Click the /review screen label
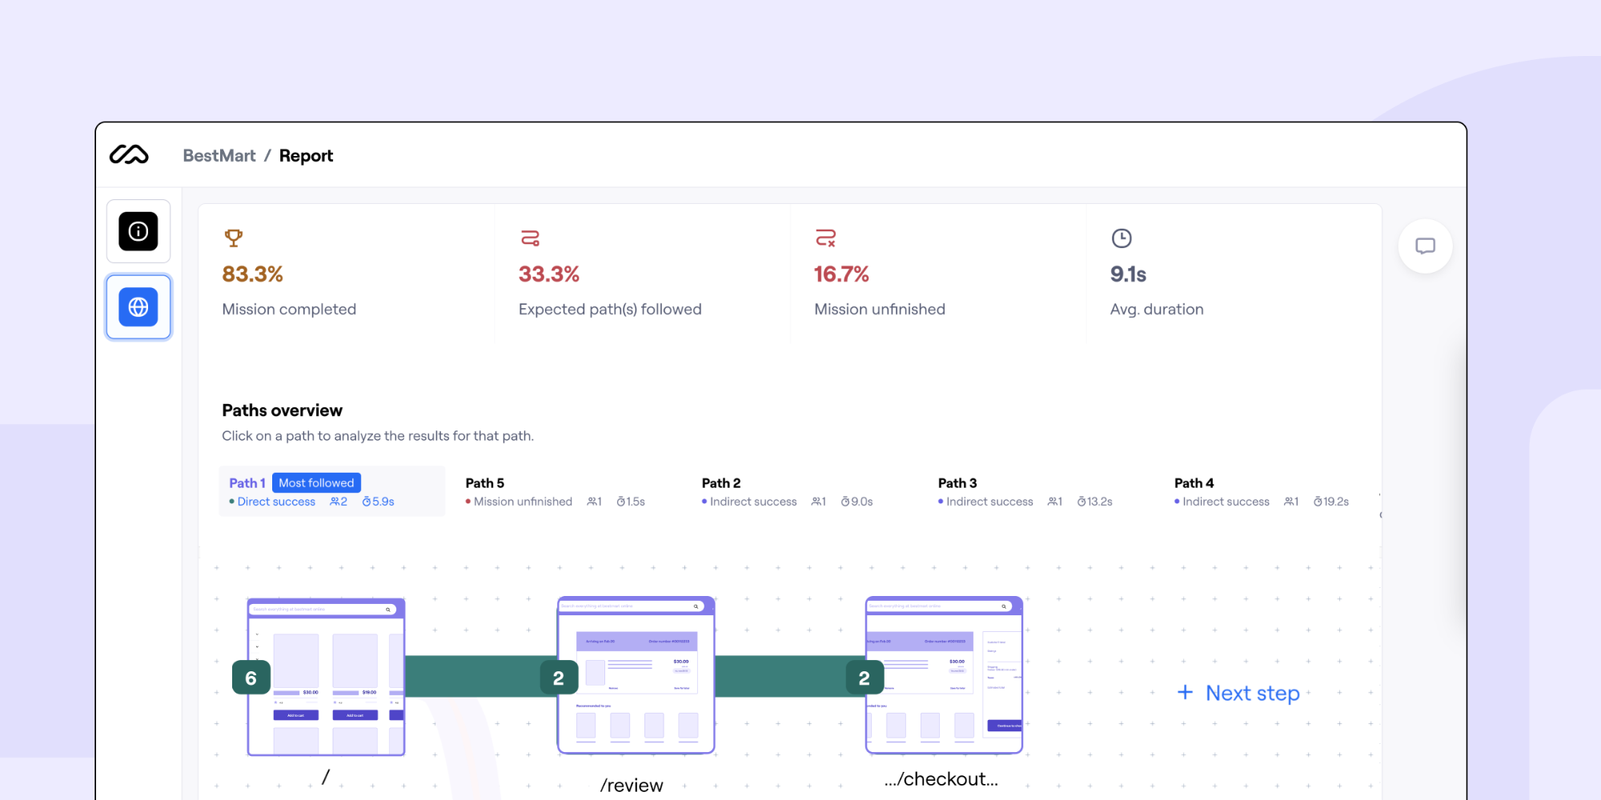Screen dimensions: 1601x800 [x=632, y=785]
